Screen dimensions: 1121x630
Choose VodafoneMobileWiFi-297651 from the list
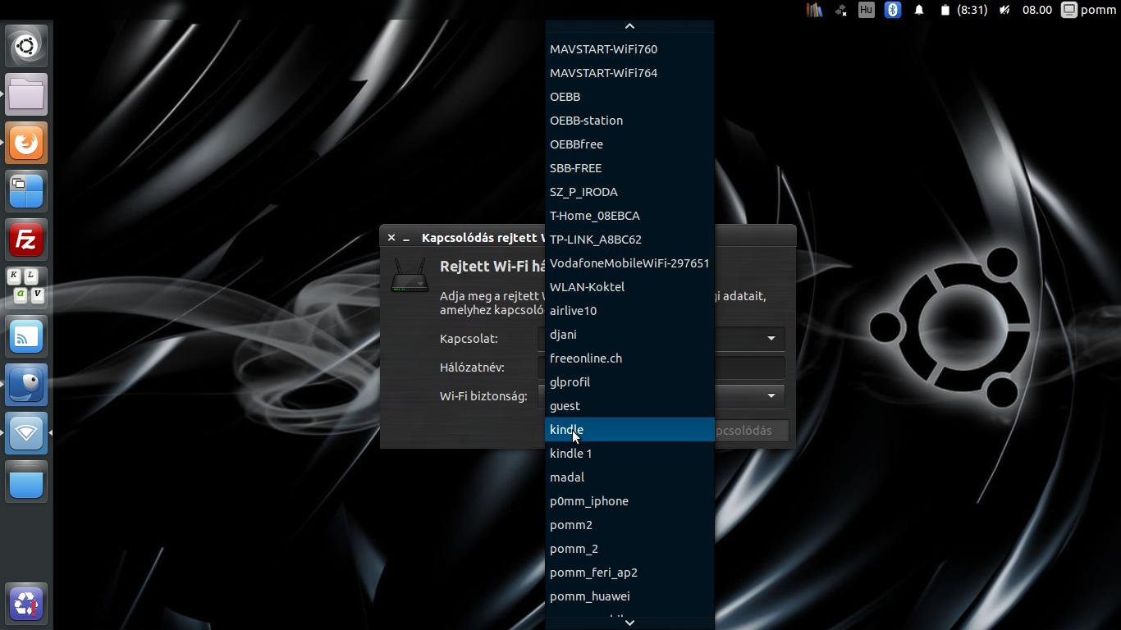coord(630,263)
